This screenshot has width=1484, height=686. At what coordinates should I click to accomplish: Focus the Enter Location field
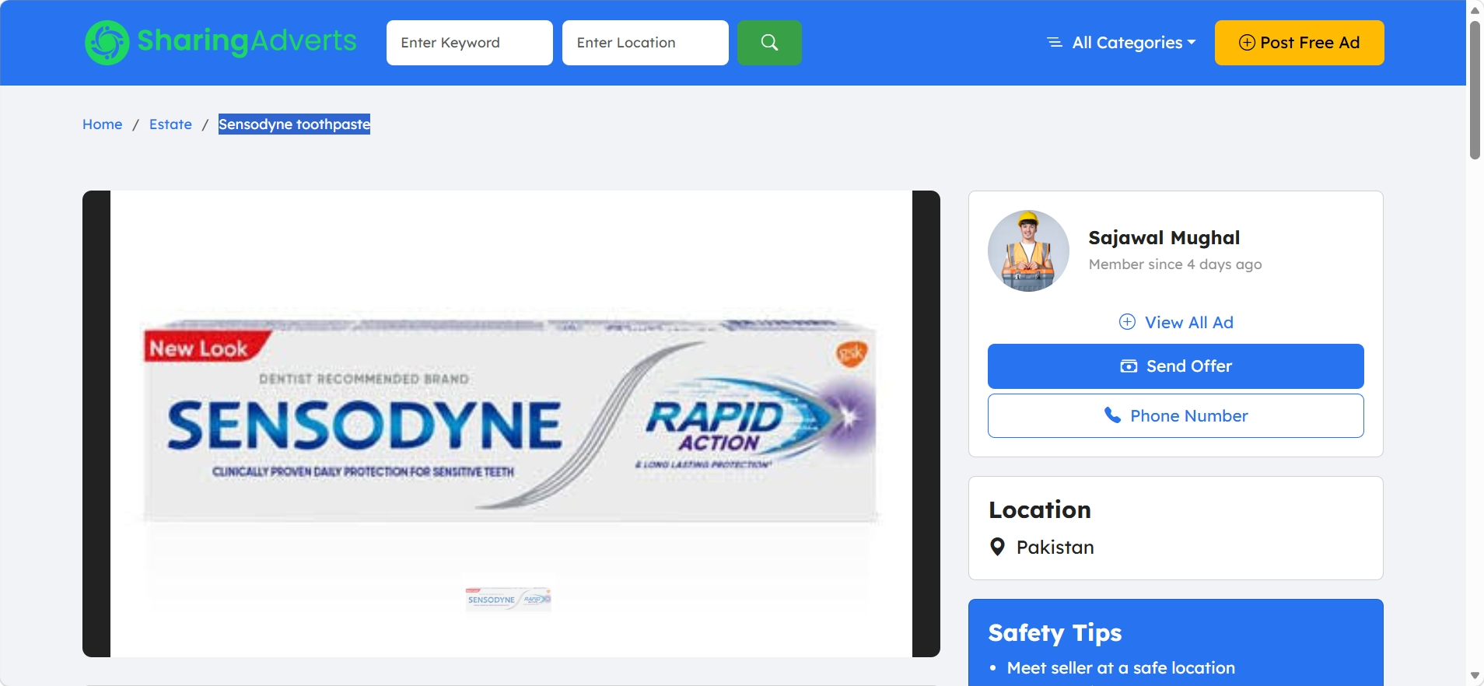(646, 43)
